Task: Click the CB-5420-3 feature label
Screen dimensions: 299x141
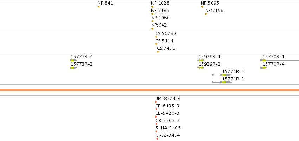Action: click(167, 113)
